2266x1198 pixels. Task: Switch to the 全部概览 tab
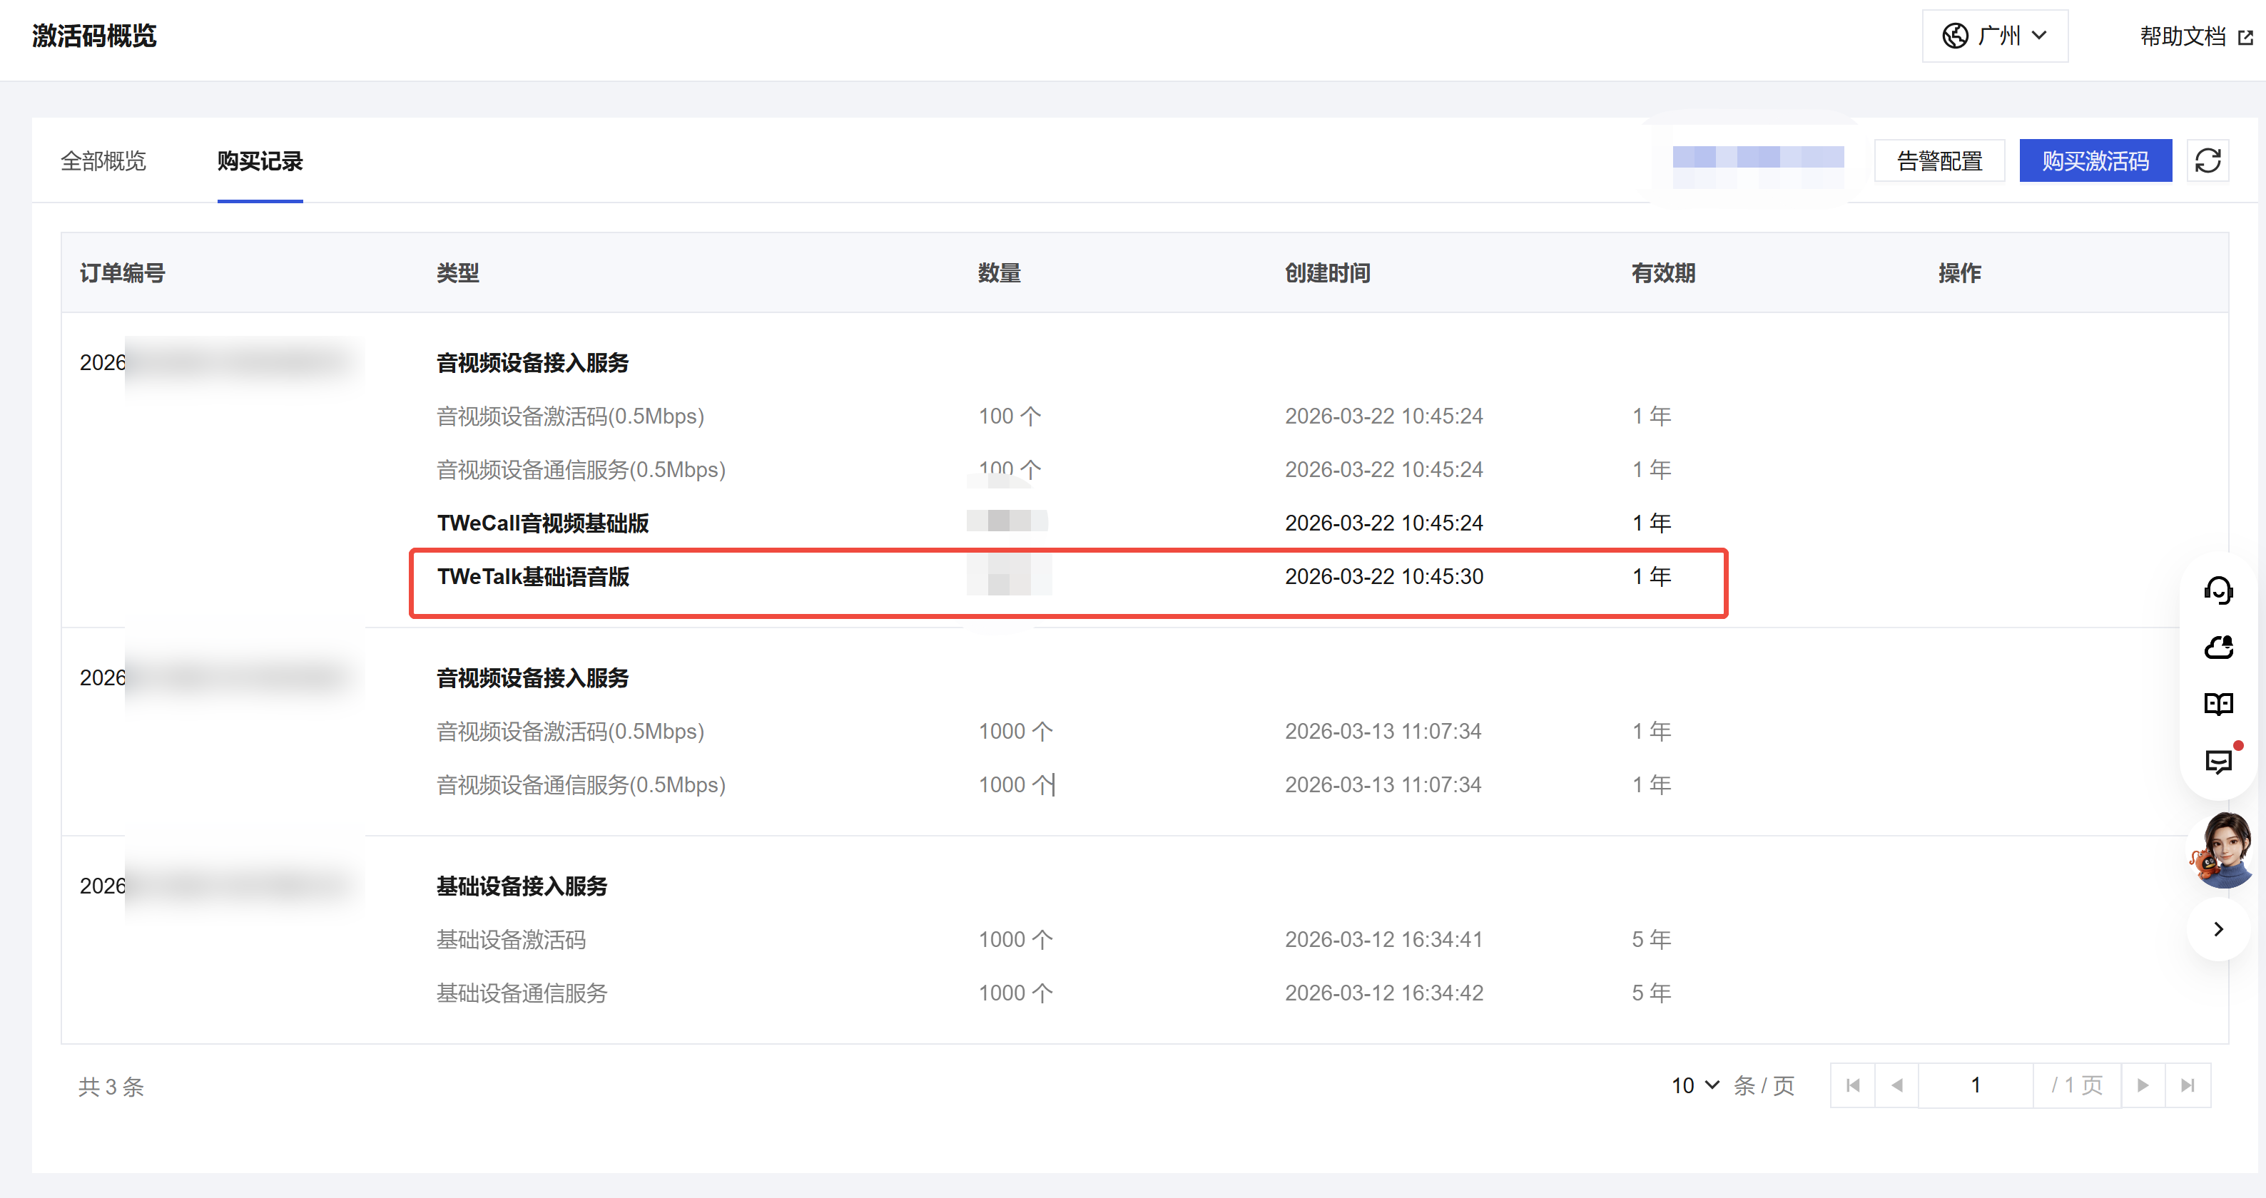click(103, 161)
